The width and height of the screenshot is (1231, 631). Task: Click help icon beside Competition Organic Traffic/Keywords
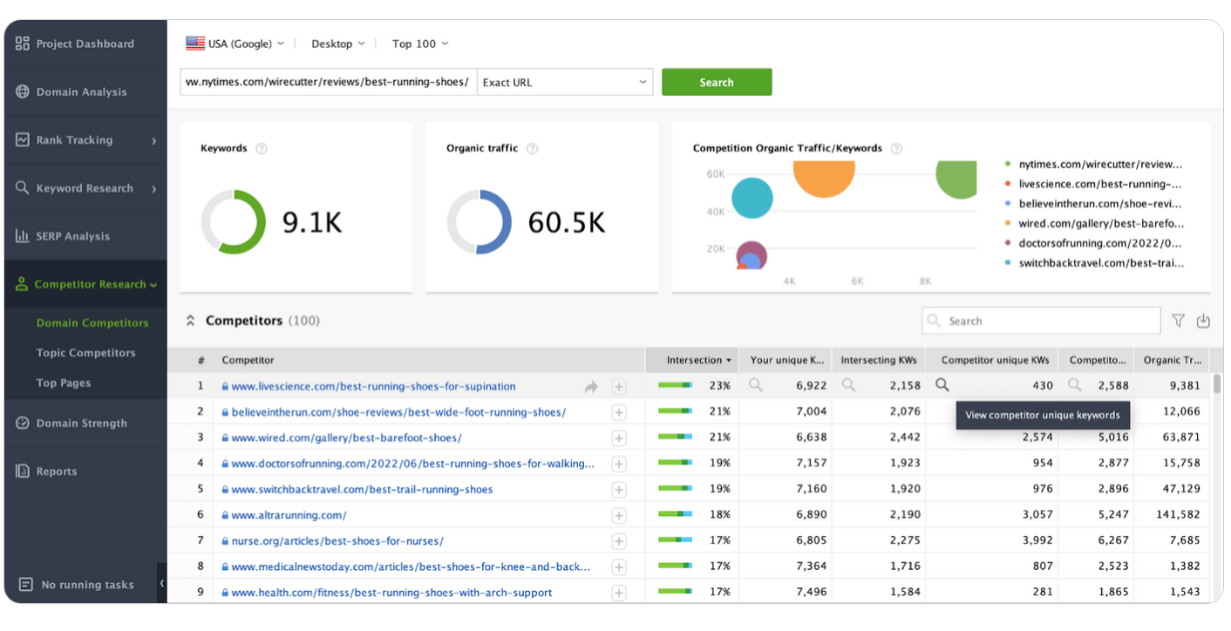click(896, 149)
